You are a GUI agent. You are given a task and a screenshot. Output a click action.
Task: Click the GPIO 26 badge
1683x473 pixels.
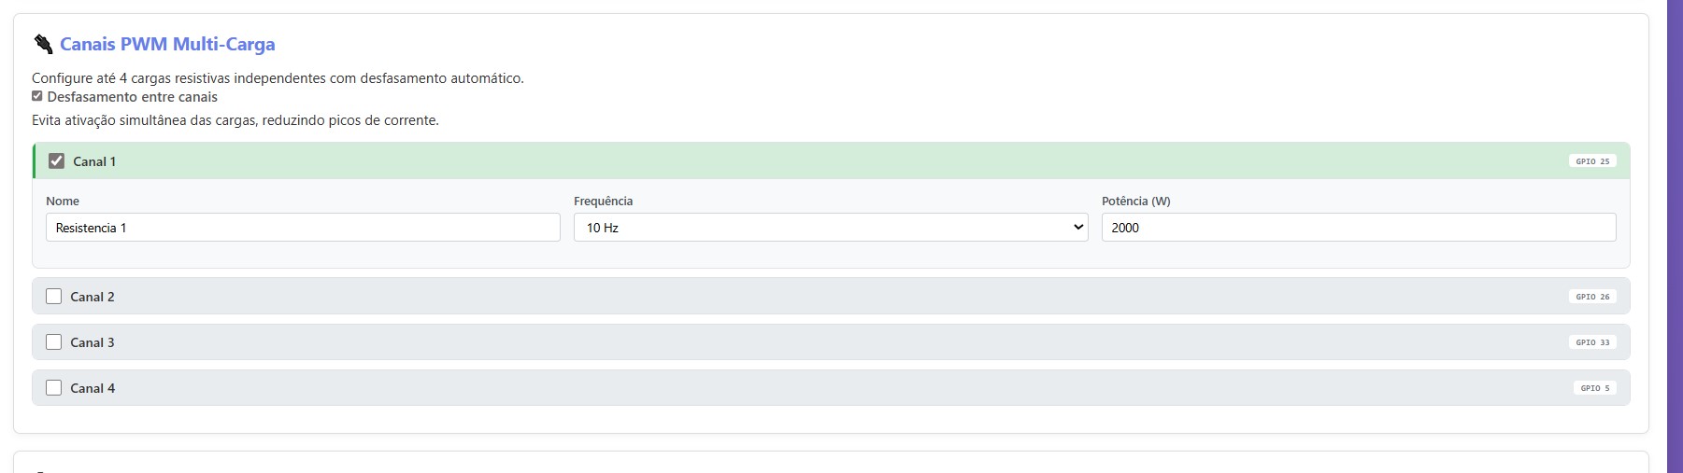[x=1592, y=297]
